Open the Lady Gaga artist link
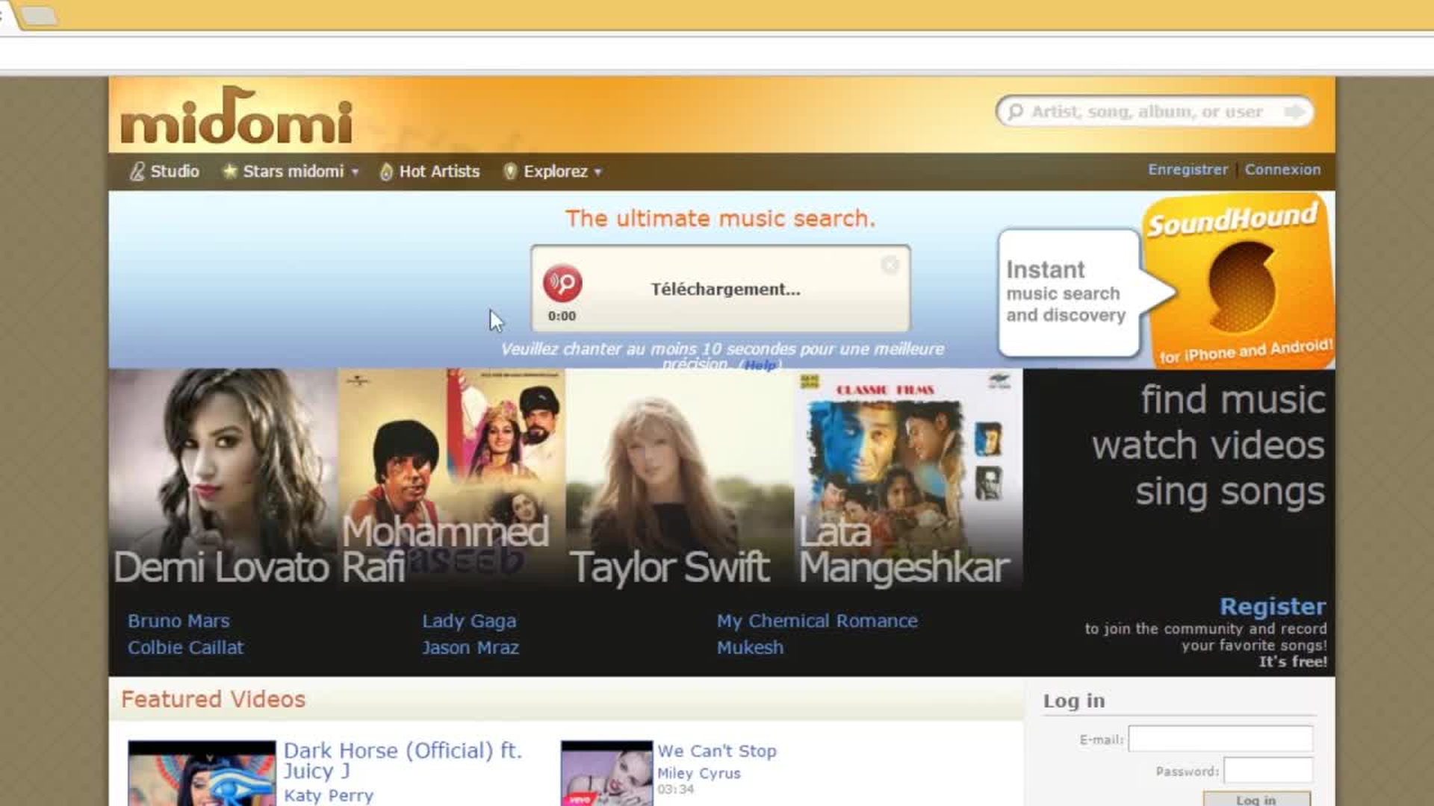This screenshot has width=1434, height=806. 469,621
